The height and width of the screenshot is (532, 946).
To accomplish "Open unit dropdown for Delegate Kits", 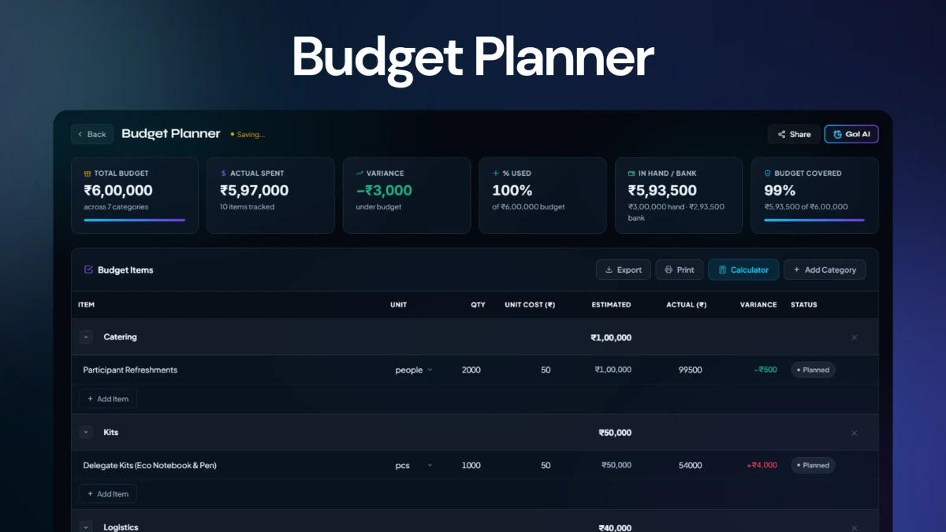I will coord(415,465).
